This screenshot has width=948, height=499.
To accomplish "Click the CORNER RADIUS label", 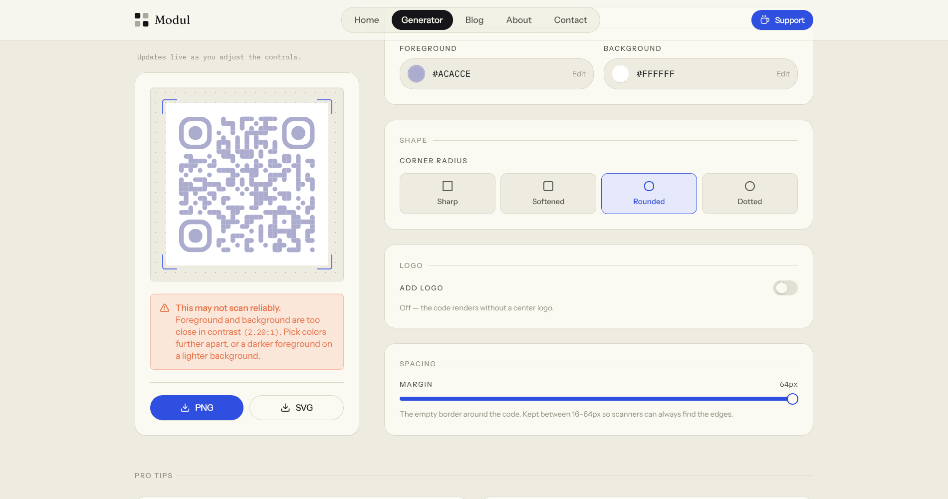I will pos(434,161).
